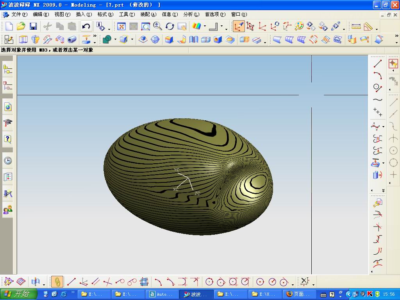
Task: Switch to E:\U... folder taskbar button
Action: pyautogui.click(x=265, y=295)
